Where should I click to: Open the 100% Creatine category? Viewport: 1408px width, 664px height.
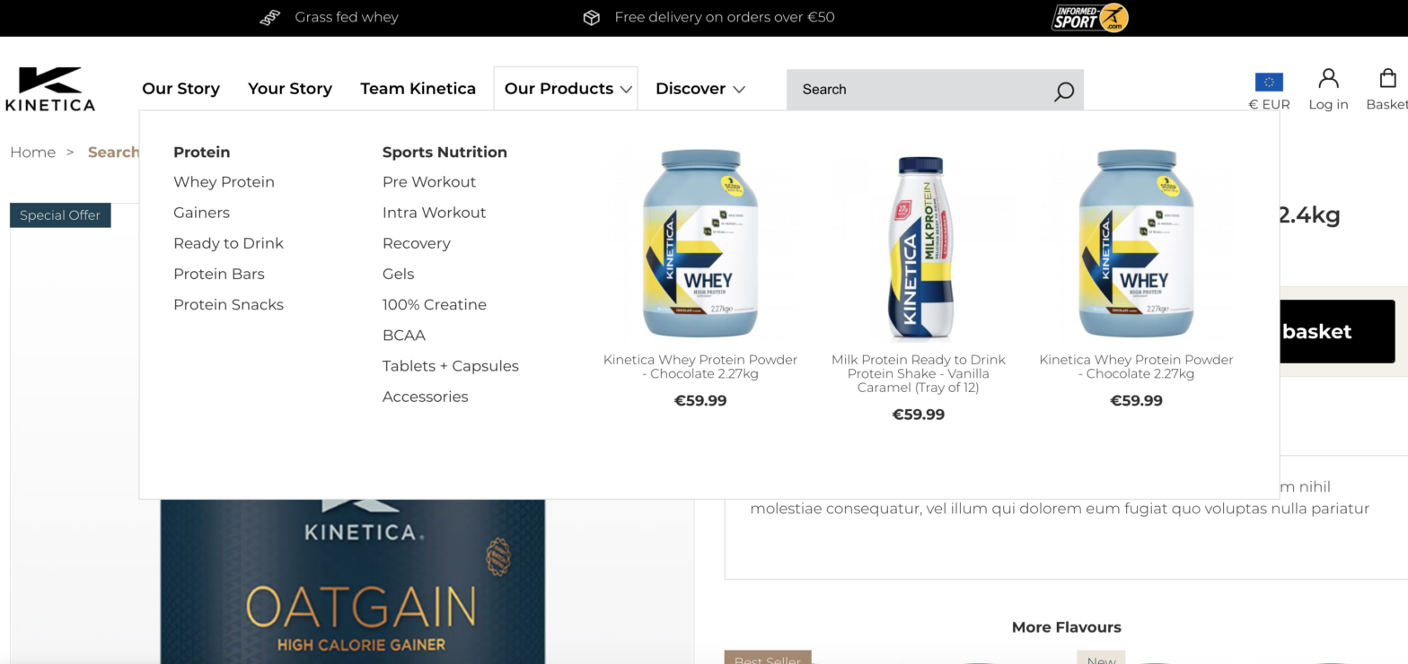tap(434, 305)
